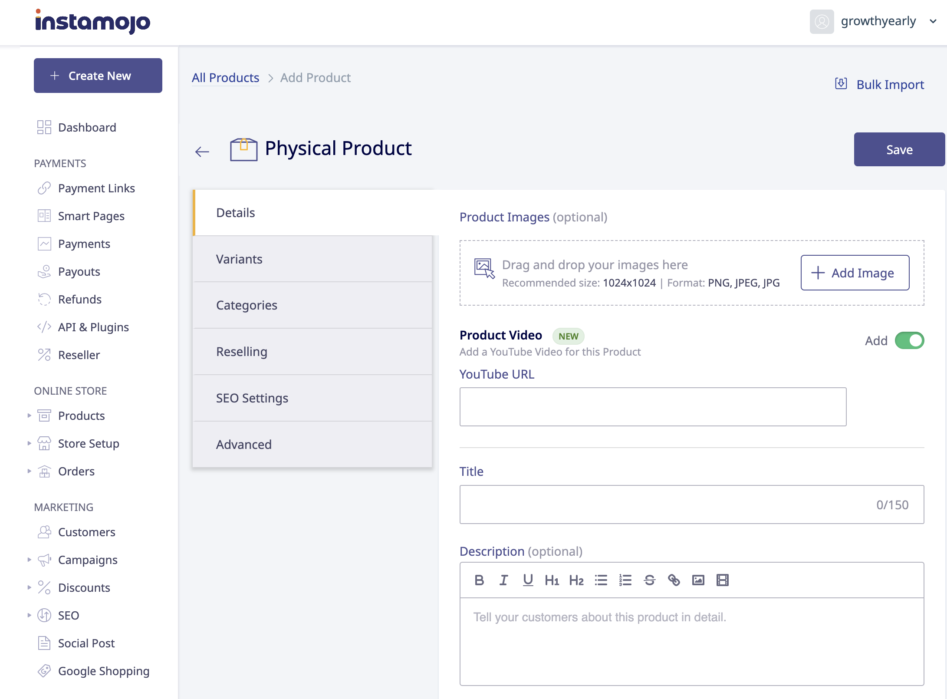The height and width of the screenshot is (699, 947).
Task: Click the user avatar icon
Action: pyautogui.click(x=822, y=22)
